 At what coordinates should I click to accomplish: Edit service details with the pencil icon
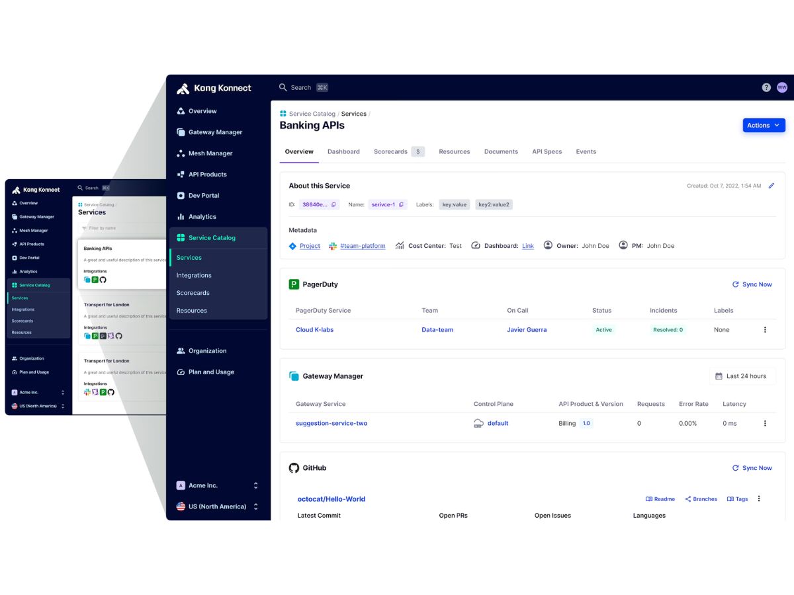click(x=772, y=186)
